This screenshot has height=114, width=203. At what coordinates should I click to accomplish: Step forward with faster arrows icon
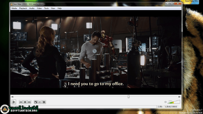(x=179, y=97)
